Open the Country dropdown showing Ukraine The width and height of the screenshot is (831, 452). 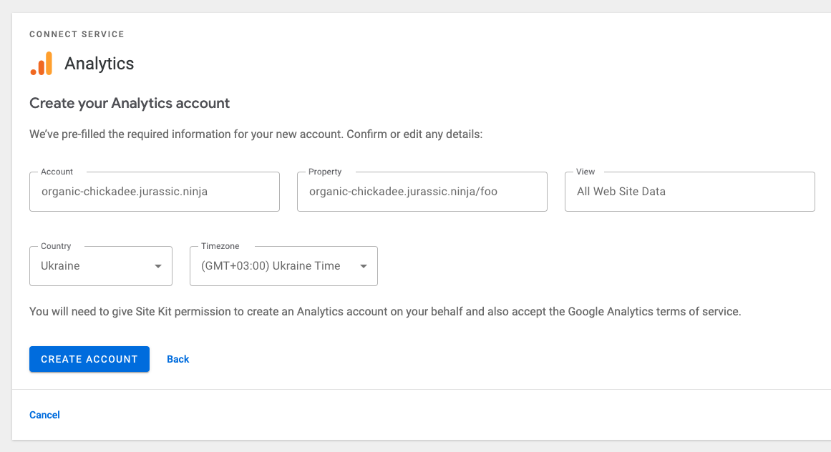[101, 266]
